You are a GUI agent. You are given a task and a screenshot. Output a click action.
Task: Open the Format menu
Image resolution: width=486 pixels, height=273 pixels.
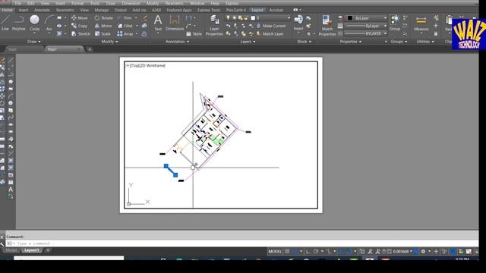pyautogui.click(x=77, y=3)
